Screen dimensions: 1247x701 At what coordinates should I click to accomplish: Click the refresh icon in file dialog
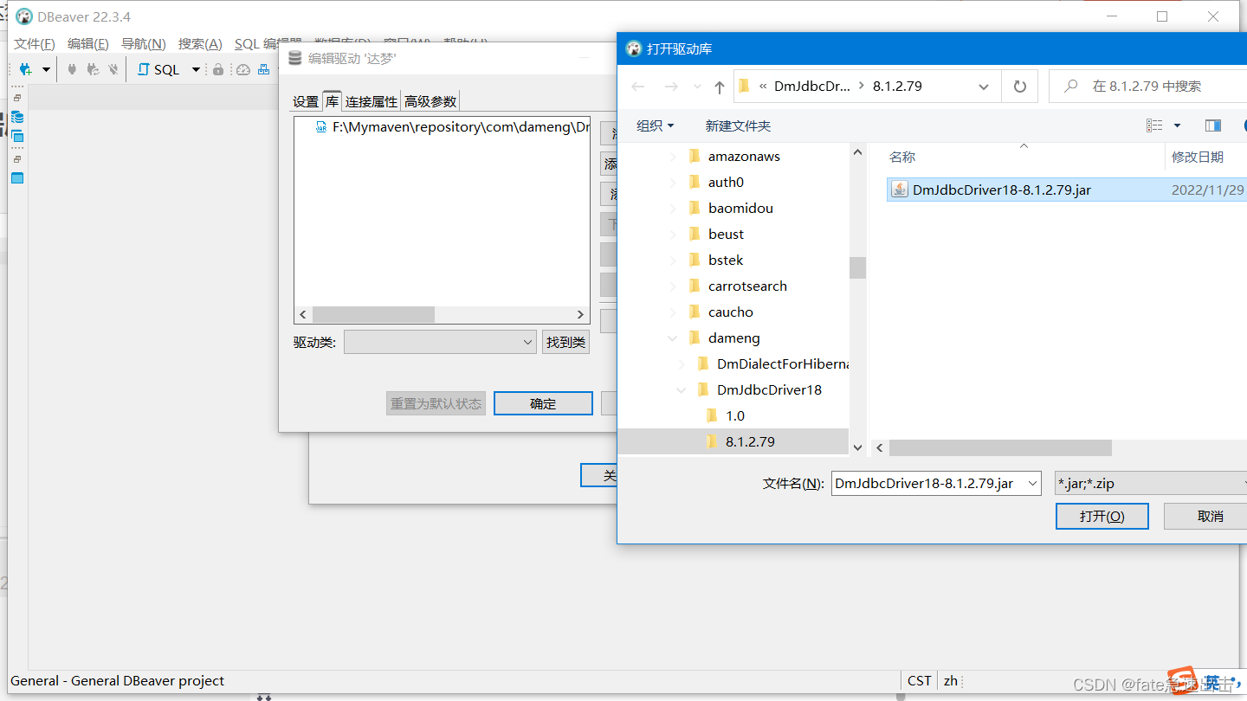pos(1019,87)
